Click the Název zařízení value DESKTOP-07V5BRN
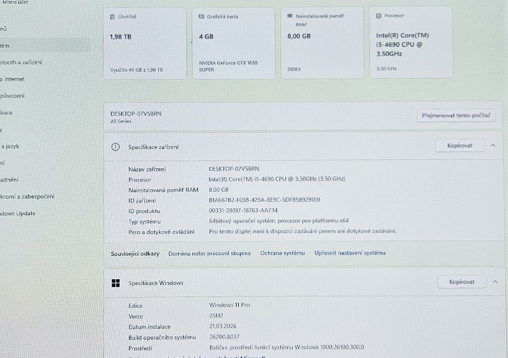Image resolution: width=508 pixels, height=358 pixels. click(x=234, y=169)
